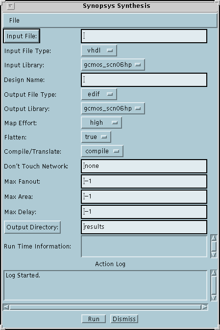Image resolution: width=220 pixels, height=330 pixels.
Task: Toggle the Flatten true option menu
Action: click(x=96, y=137)
